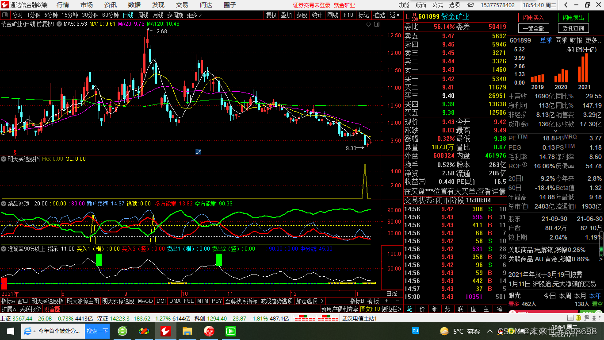This screenshot has width=604, height=340.
Task: Open the weather widget showing 5°C
Action: tap(460, 331)
